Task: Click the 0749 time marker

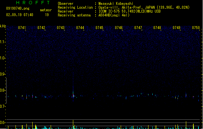Action: [x=177, y=28]
